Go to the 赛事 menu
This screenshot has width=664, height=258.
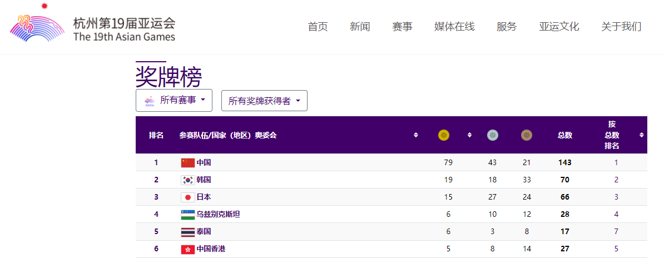pos(402,27)
